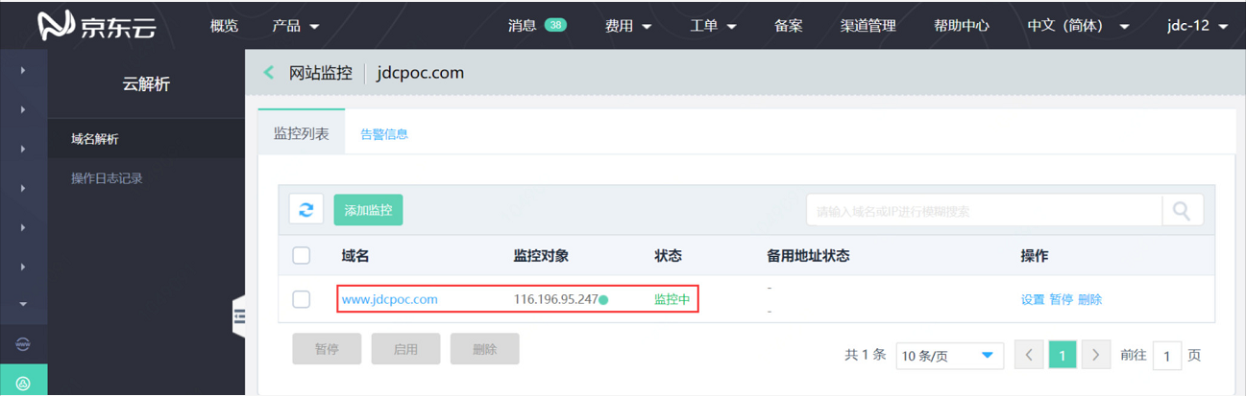
Task: Click the 116.196.95.247 monitor target
Action: point(555,299)
